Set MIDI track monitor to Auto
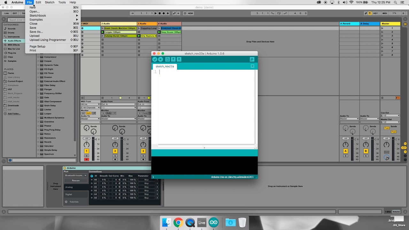 pos(88,113)
